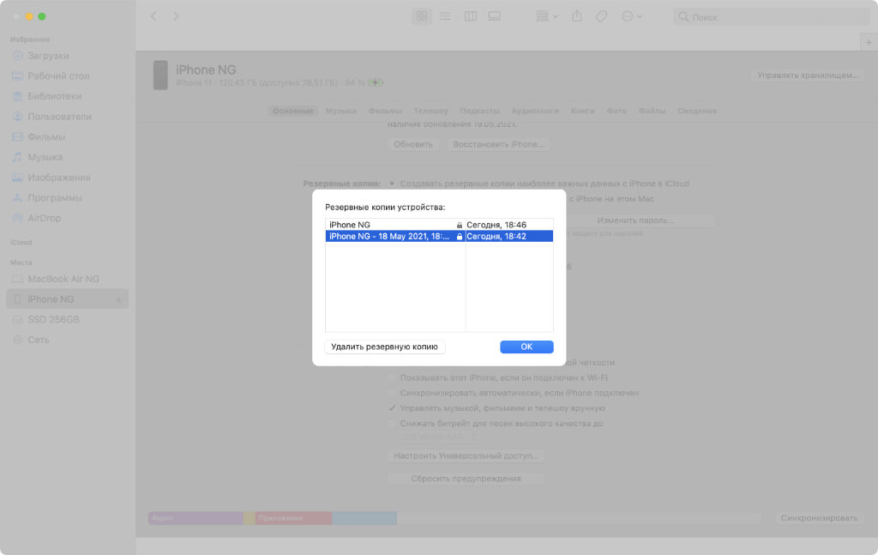Click the storage usage bar

pyautogui.click(x=454, y=518)
